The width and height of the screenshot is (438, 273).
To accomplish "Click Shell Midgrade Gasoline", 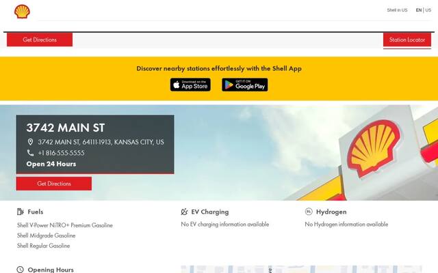I will pos(46,235).
